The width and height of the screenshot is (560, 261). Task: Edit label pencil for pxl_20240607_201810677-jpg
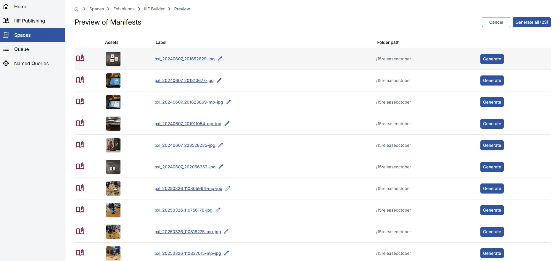219,80
